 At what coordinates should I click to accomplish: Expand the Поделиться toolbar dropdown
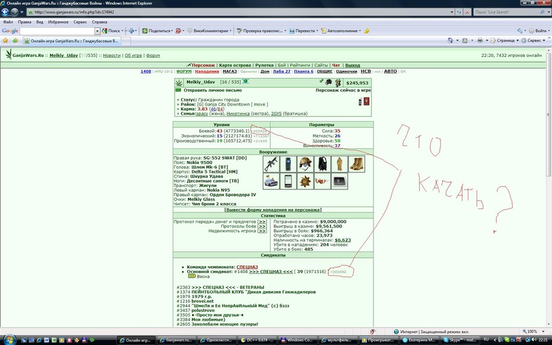click(172, 31)
